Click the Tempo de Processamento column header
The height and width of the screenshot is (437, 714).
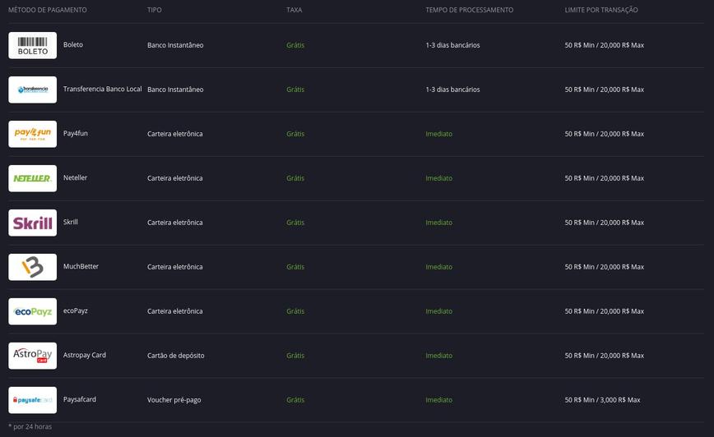(470, 10)
